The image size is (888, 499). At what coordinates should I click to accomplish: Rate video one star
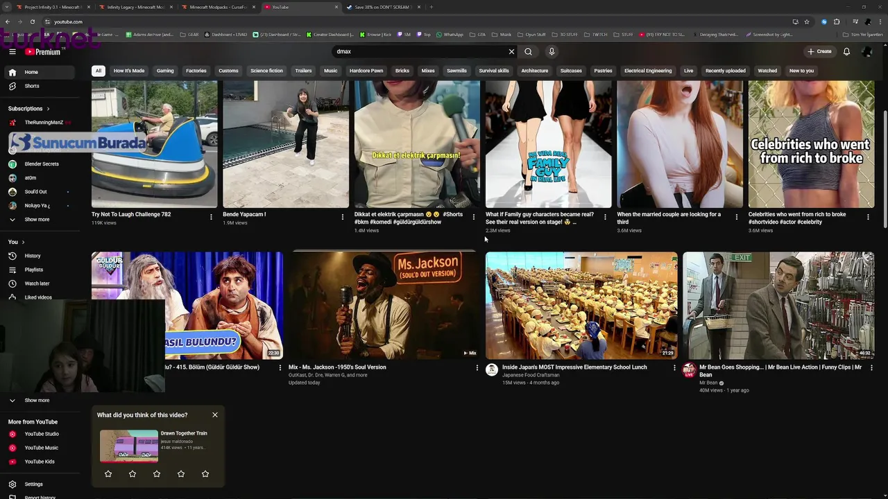(108, 474)
